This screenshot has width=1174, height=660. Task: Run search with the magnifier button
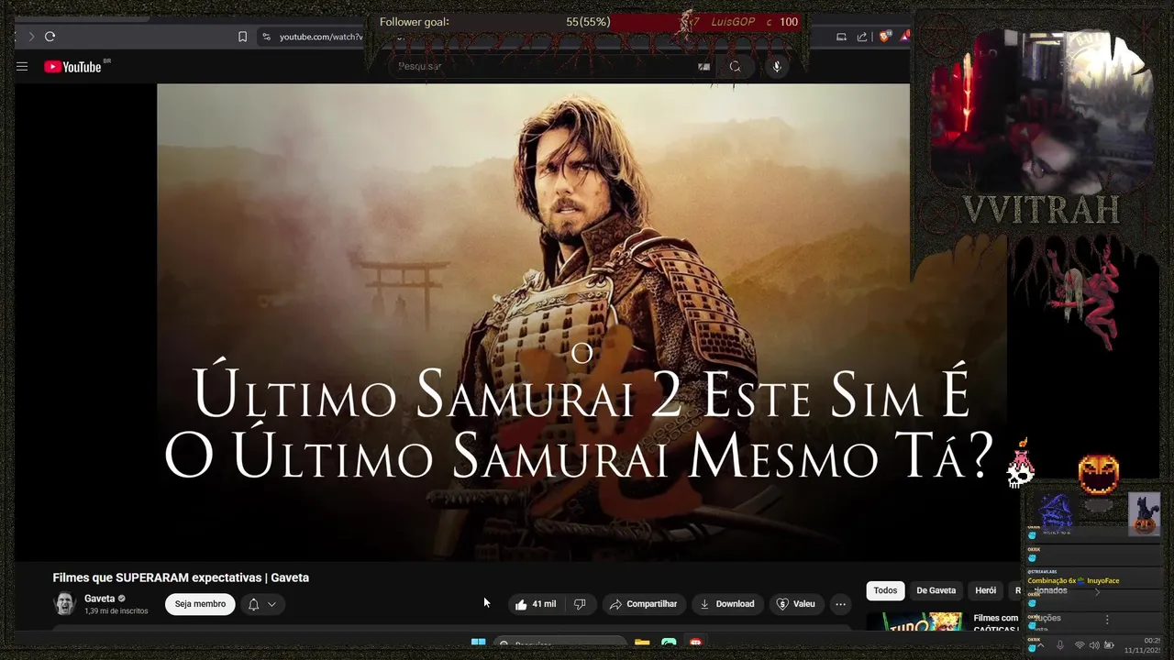[735, 66]
